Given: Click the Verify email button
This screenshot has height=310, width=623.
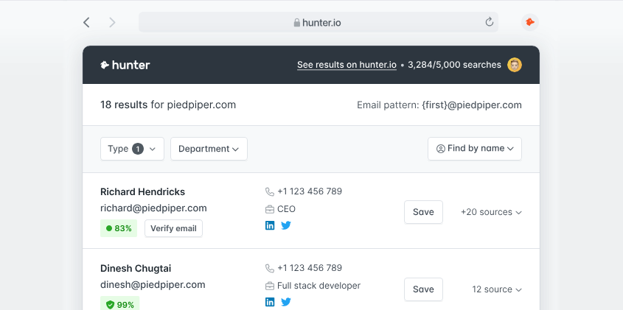Looking at the screenshot, I should 174,228.
